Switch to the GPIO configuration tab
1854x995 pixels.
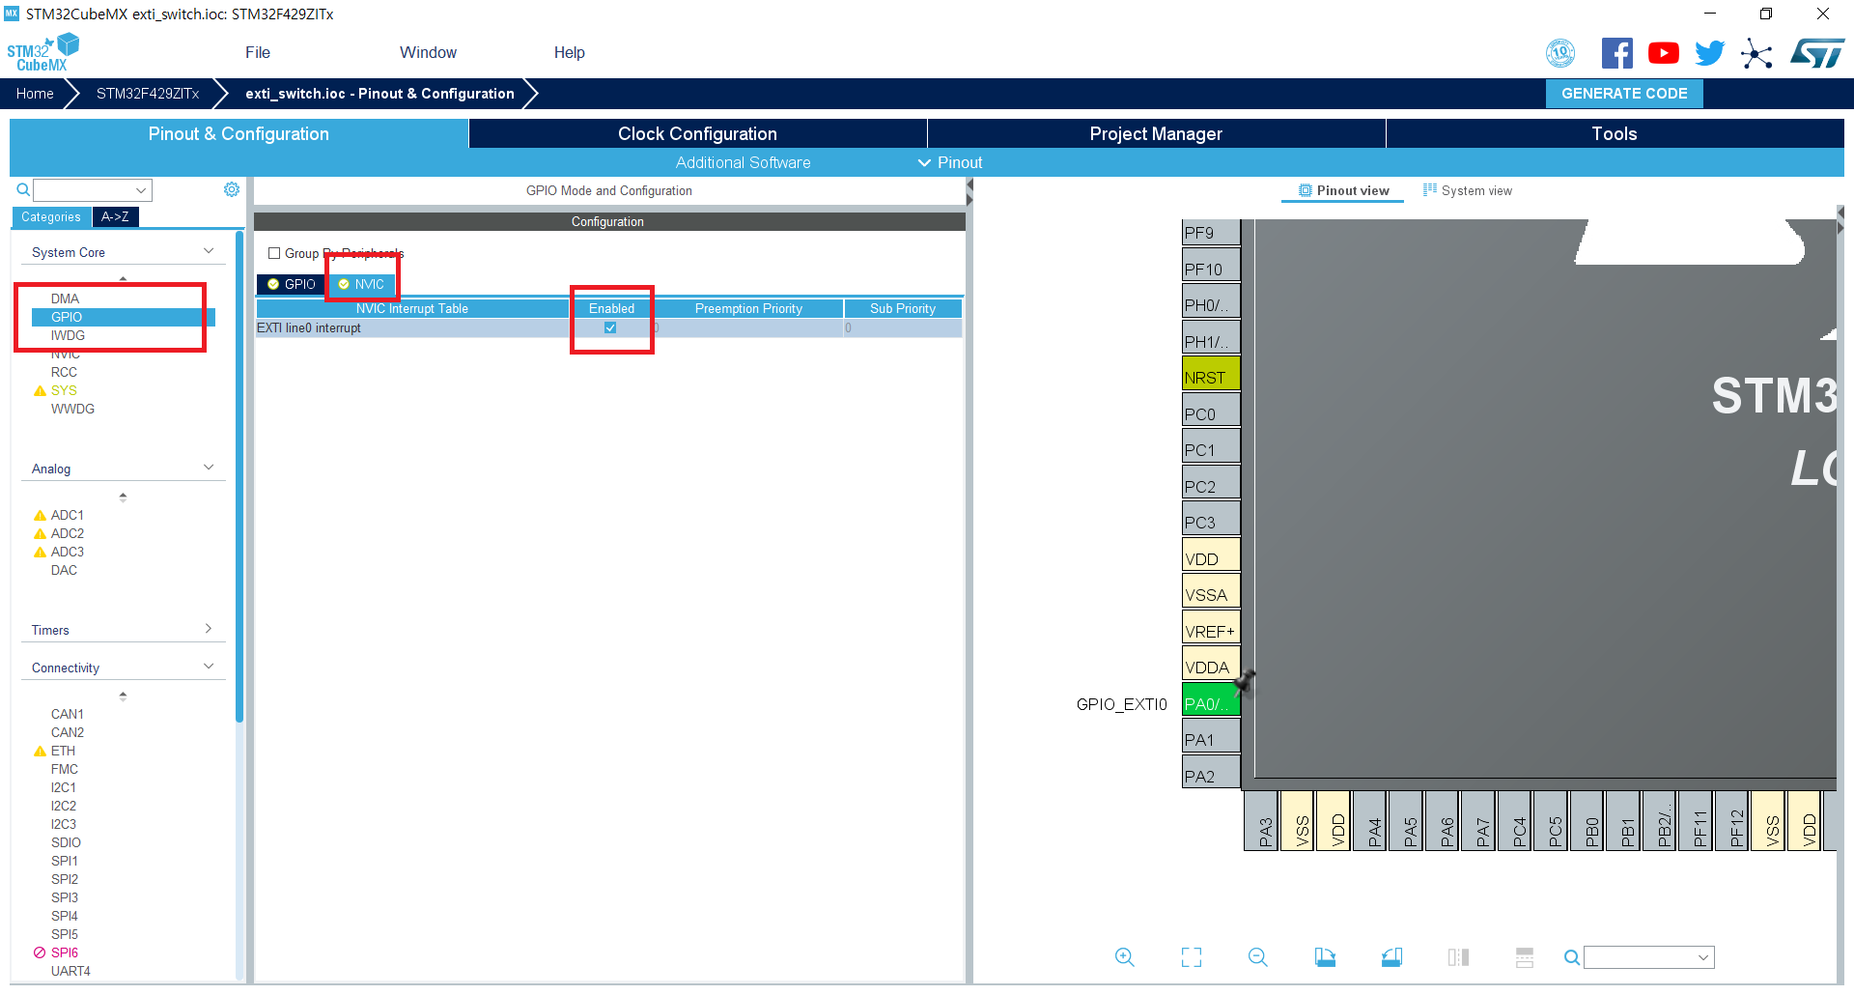(292, 284)
